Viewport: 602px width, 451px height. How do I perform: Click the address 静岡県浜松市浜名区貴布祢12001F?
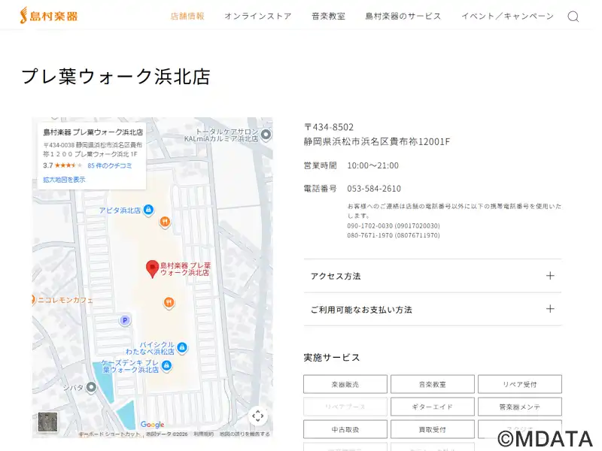point(377,141)
